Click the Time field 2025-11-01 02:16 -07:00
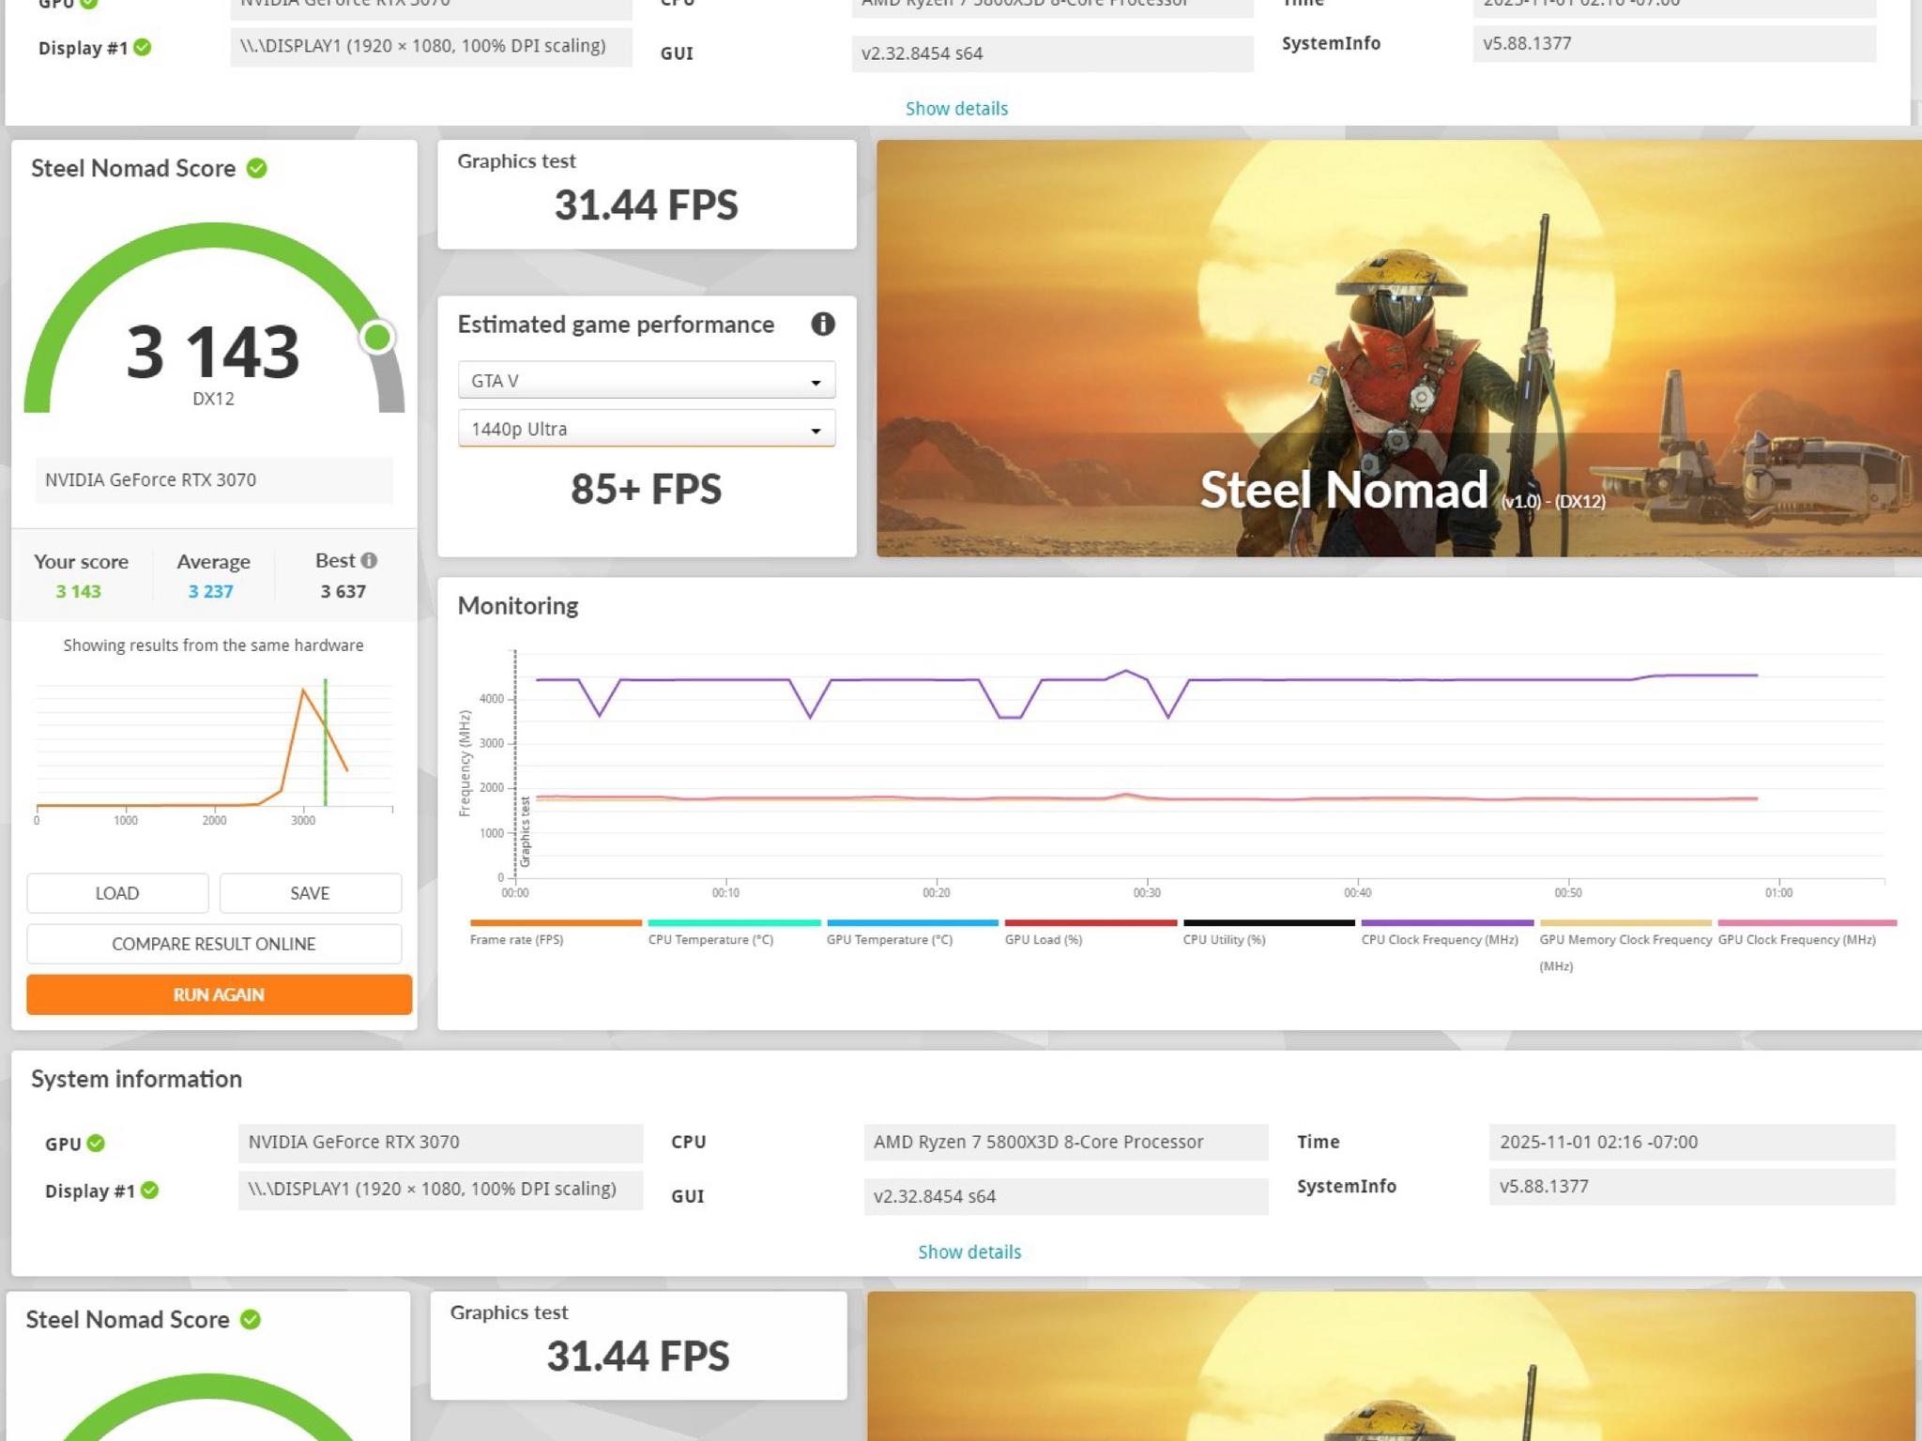Screen dimensions: 1922x1441 tap(1692, 1142)
